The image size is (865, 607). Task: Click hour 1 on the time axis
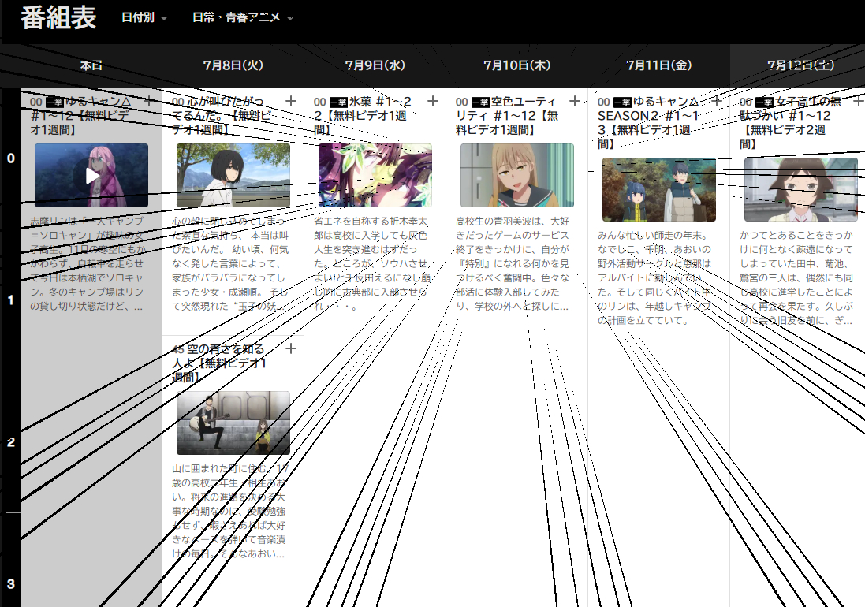click(10, 300)
